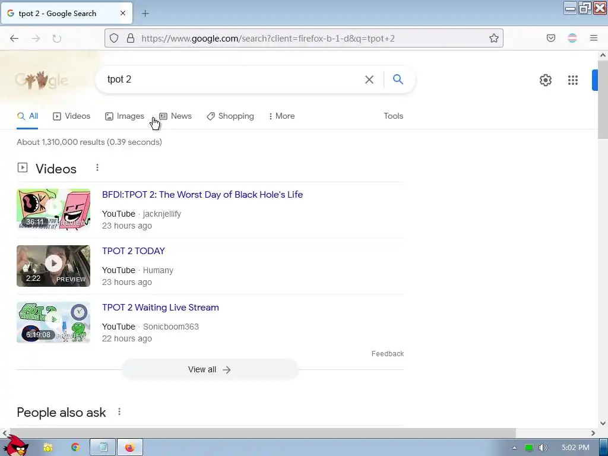Viewport: 608px width, 456px height.
Task: Show hidden system tray icons arrow
Action: pyautogui.click(x=514, y=448)
